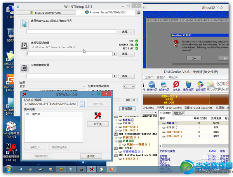Open the Win引导修复 desktop shortcut

tap(11, 130)
